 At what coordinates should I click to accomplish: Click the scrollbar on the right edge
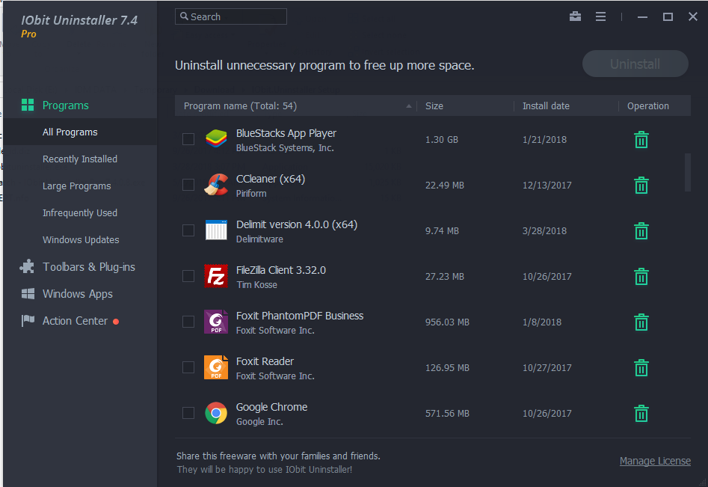pyautogui.click(x=687, y=172)
